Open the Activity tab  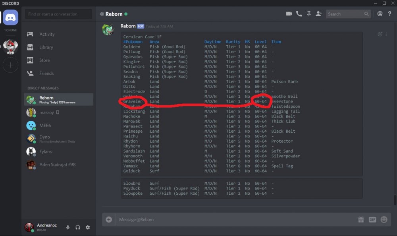pos(47,34)
